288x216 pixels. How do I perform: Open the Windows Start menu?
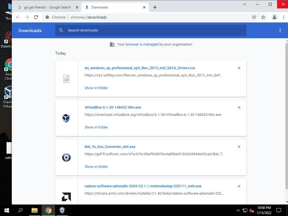tap(7, 210)
